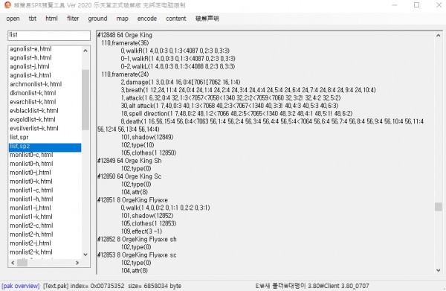Open the encode menu

147,19
